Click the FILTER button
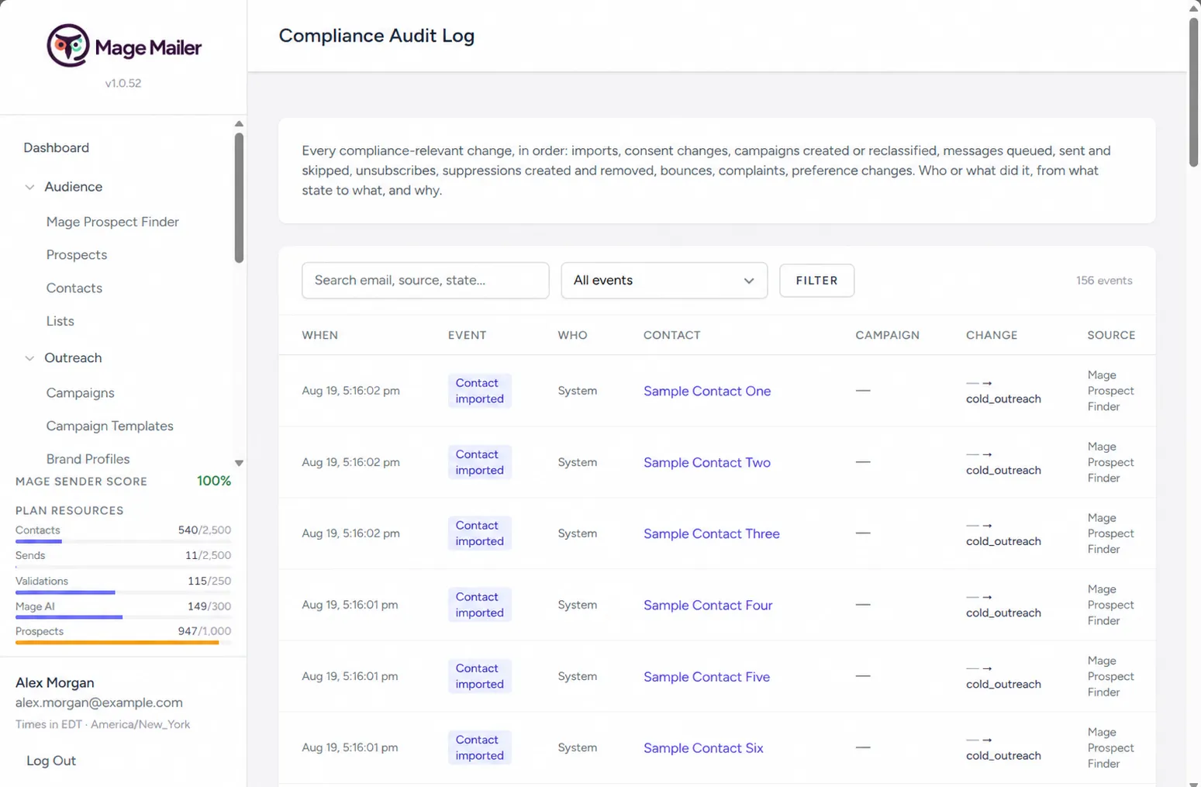Screen dimensions: 1201x787 pos(816,281)
